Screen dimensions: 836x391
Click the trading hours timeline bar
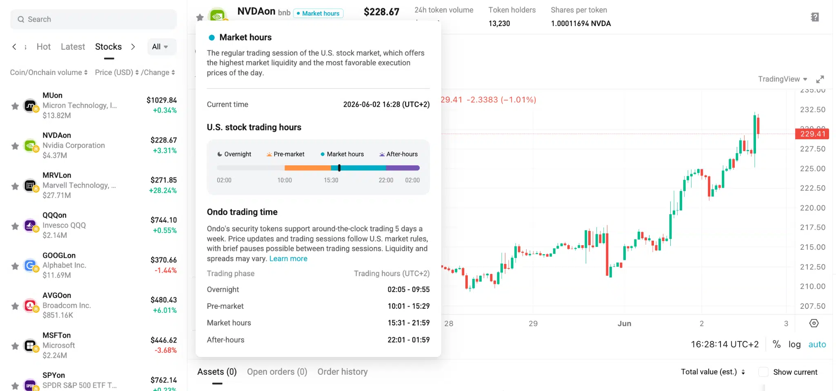318,168
